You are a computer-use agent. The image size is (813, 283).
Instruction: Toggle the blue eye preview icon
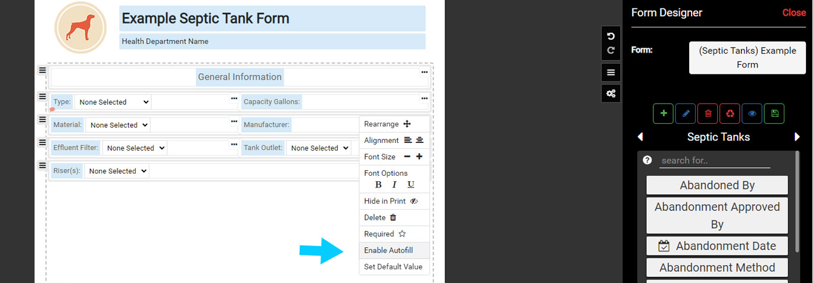[752, 113]
